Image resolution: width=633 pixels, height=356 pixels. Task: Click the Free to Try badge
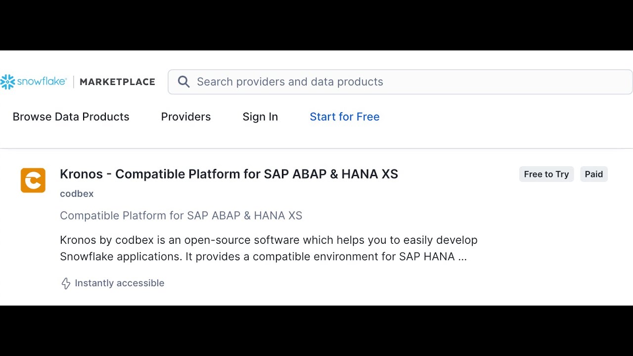(x=546, y=174)
